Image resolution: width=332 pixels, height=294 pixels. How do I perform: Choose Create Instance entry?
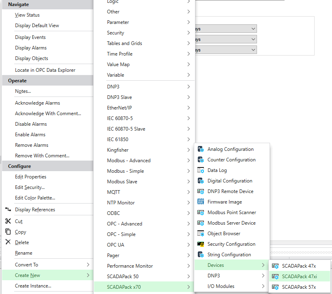pos(33,286)
